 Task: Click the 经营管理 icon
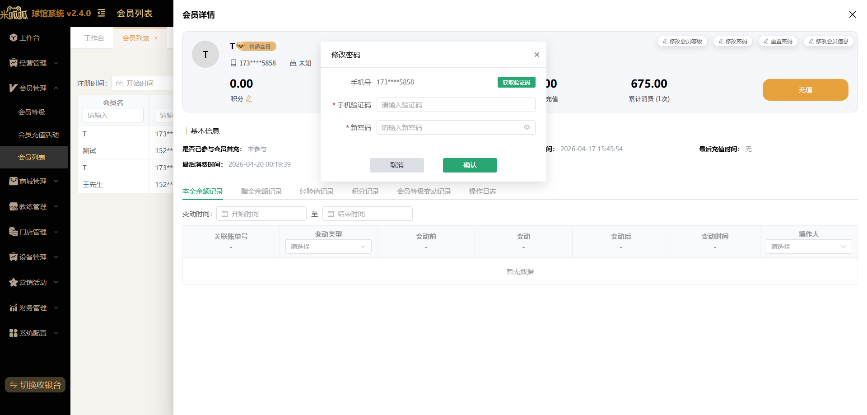pyautogui.click(x=13, y=63)
